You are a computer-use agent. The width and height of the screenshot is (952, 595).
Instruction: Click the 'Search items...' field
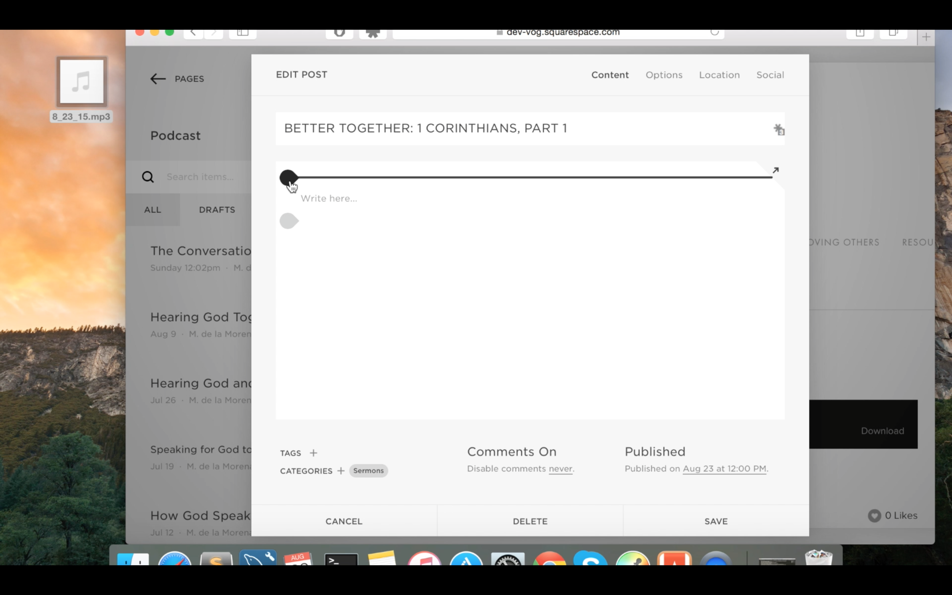point(200,177)
